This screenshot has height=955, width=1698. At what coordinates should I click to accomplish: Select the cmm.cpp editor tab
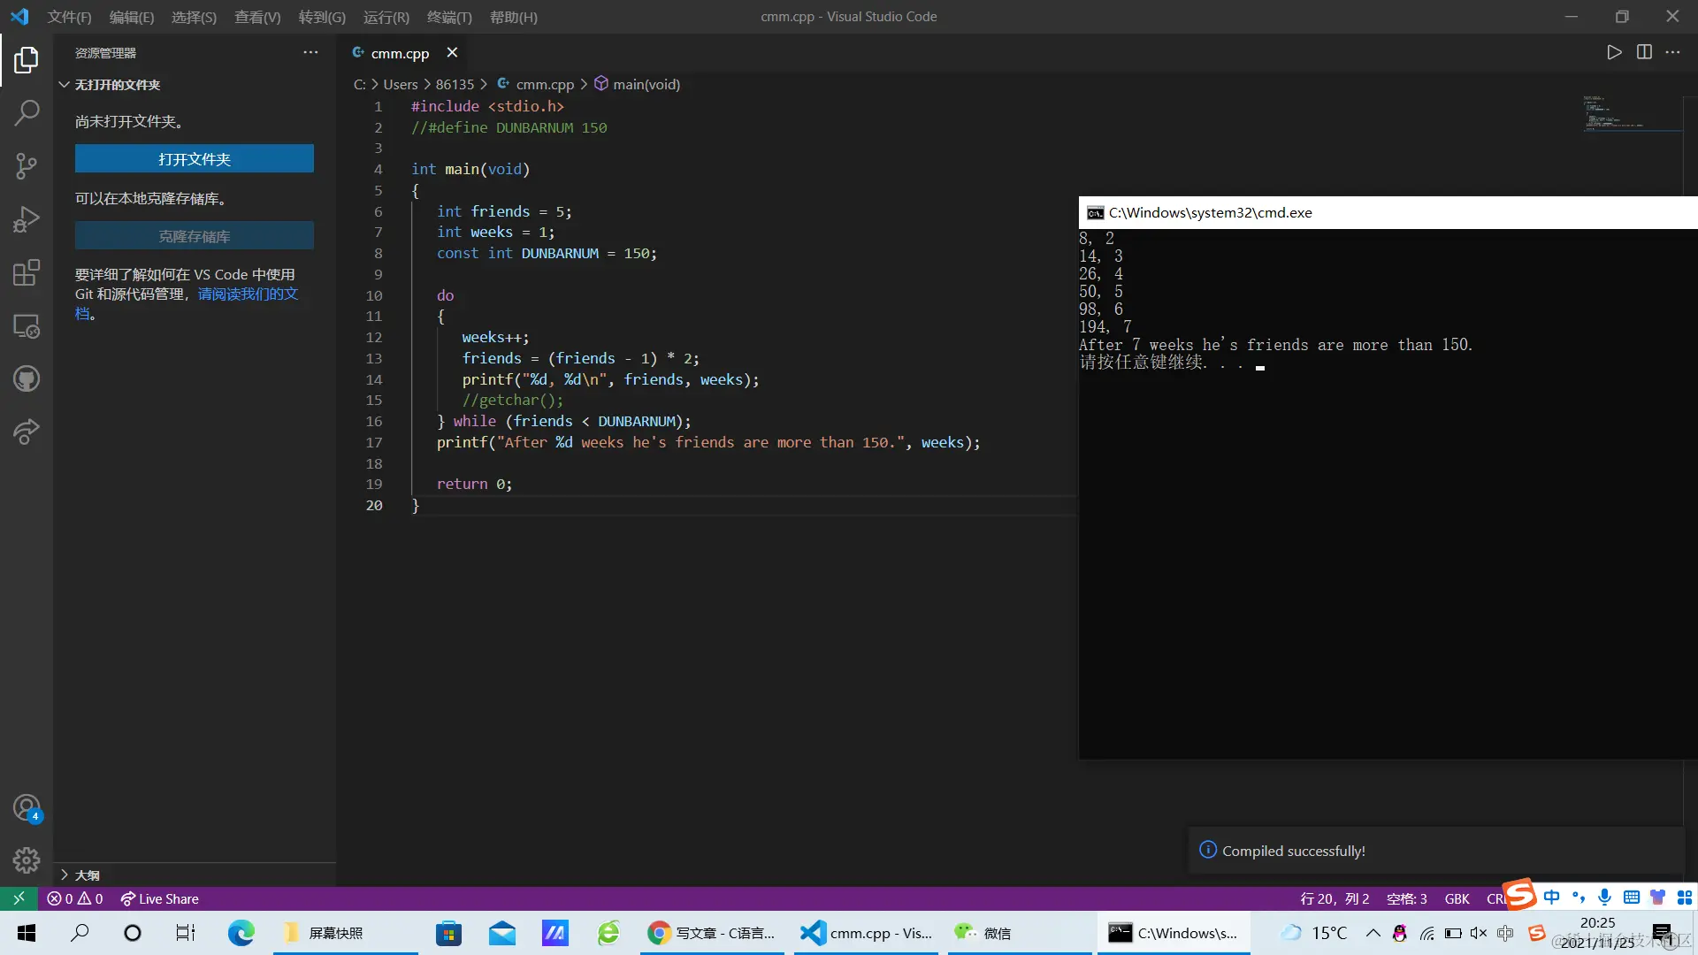coord(399,53)
